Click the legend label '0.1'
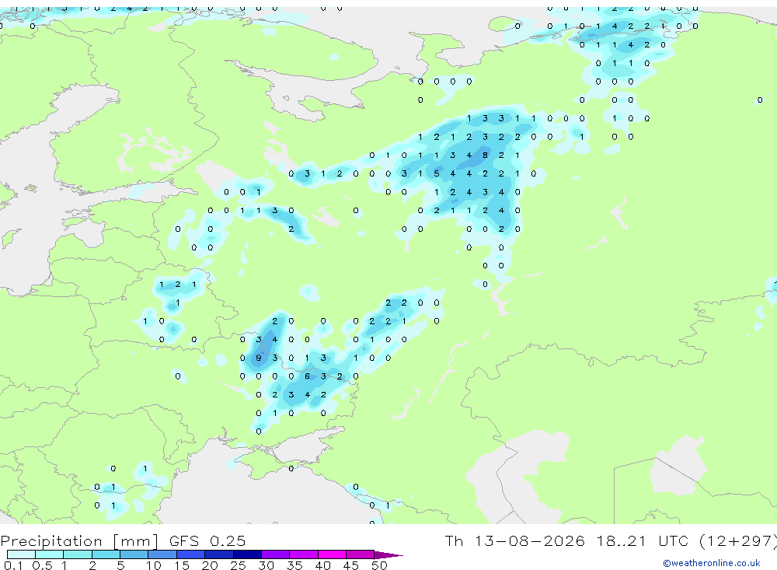 click(x=13, y=565)
